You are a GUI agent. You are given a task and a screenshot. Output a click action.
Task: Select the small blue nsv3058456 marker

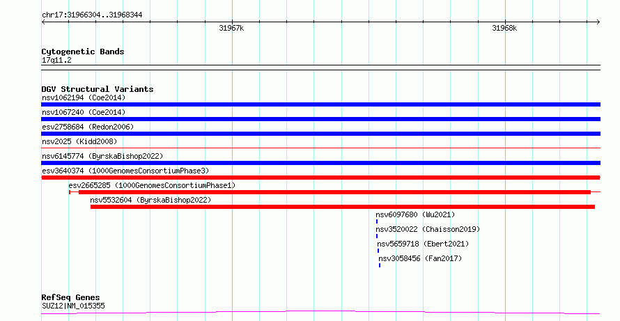(x=380, y=265)
